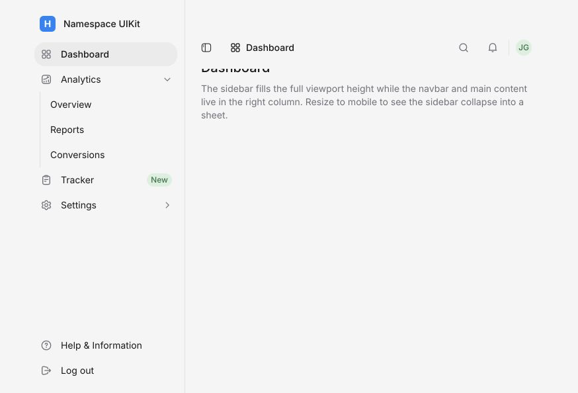Viewport: 578px width, 393px height.
Task: Click the Analytics chart icon
Action: point(46,79)
